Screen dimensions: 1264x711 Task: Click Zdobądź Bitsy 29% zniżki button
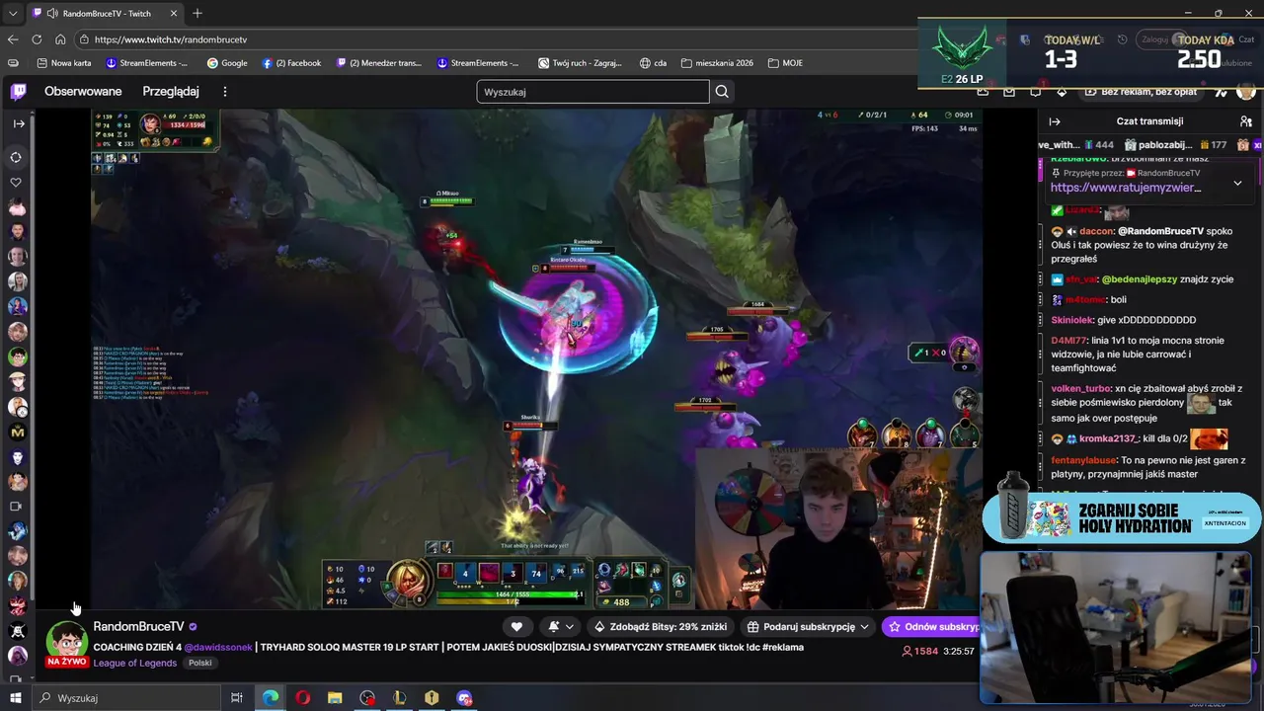[x=663, y=627]
